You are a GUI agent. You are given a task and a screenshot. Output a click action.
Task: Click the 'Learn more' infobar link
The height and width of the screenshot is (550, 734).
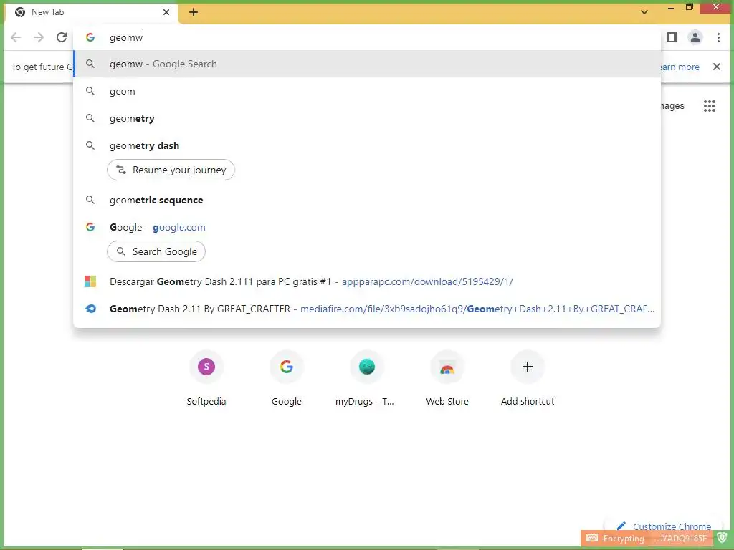[679, 67]
